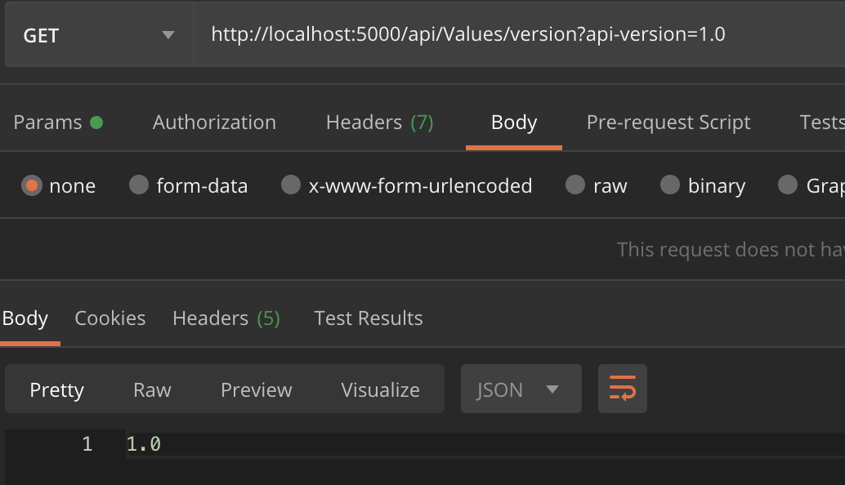Open the Pre-request Script tab

[x=668, y=122]
